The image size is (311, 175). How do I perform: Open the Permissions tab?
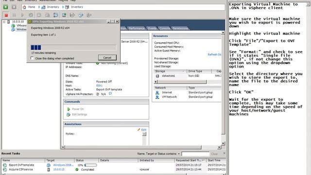(x=180, y=28)
